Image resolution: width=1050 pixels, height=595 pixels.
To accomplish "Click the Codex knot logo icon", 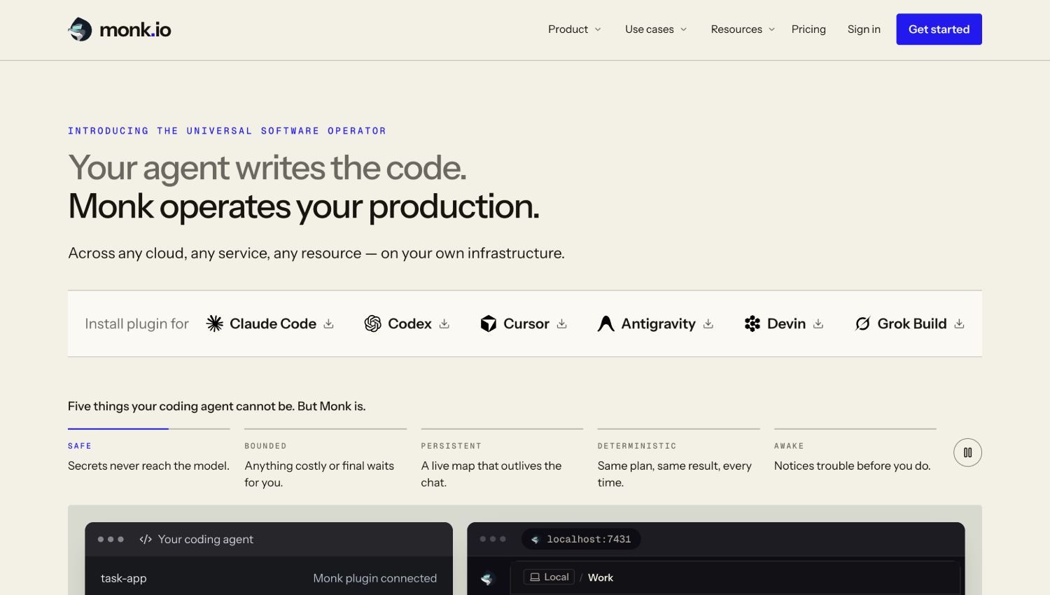I will pos(373,323).
